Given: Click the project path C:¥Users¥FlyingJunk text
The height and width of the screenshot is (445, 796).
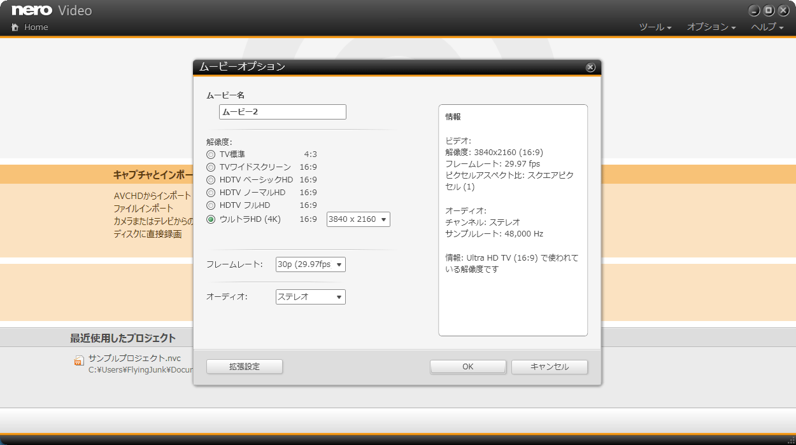Looking at the screenshot, I should pos(140,370).
